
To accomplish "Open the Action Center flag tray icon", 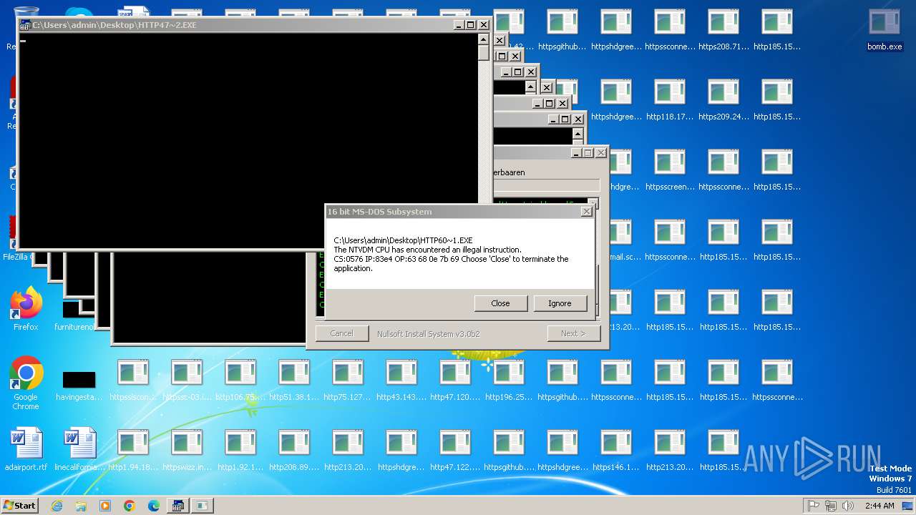I will pos(814,506).
